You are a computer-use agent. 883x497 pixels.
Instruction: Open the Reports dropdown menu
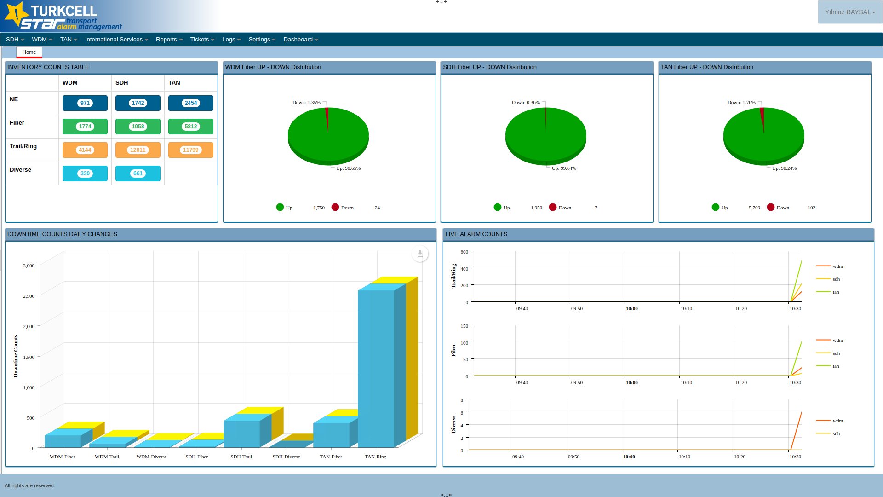pos(169,40)
